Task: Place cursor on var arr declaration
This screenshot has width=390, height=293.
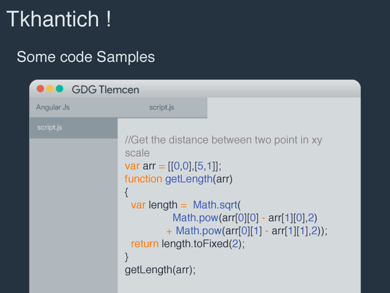Action: pyautogui.click(x=173, y=166)
